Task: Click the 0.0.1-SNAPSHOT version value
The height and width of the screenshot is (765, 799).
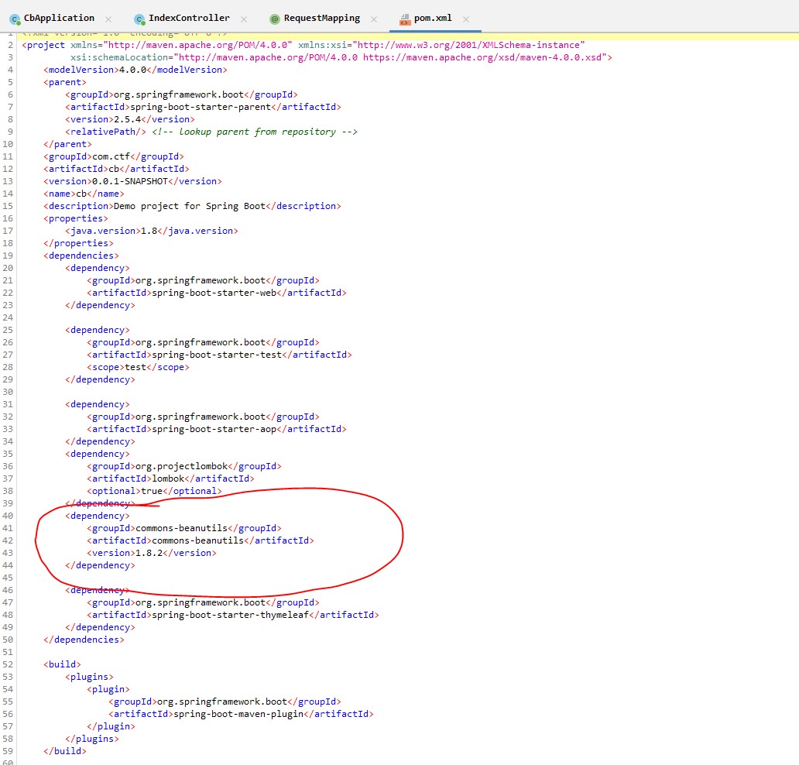Action: (130, 181)
